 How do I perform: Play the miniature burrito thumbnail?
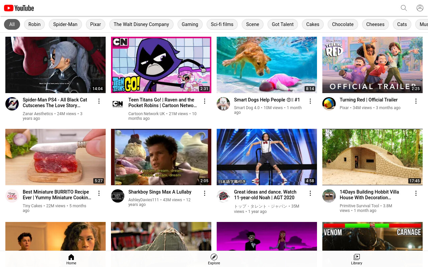pyautogui.click(x=56, y=157)
